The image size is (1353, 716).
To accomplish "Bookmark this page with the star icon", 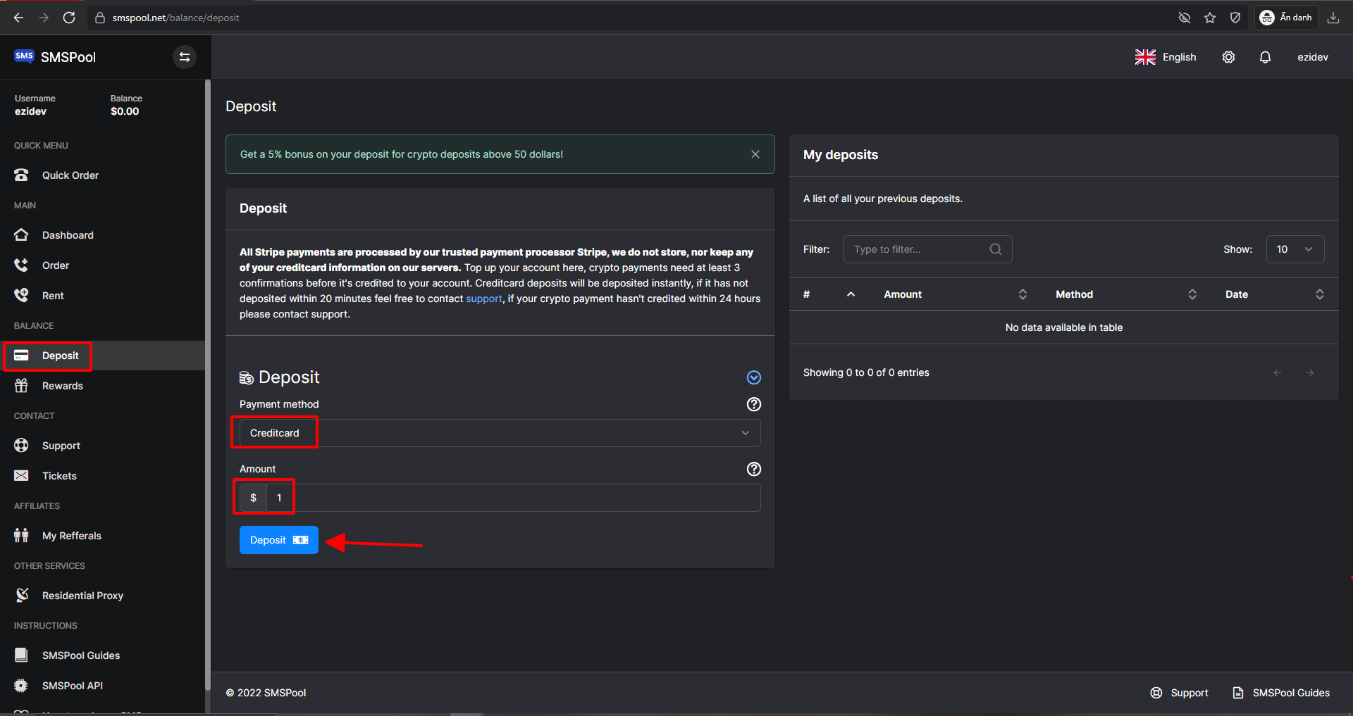I will (x=1210, y=18).
